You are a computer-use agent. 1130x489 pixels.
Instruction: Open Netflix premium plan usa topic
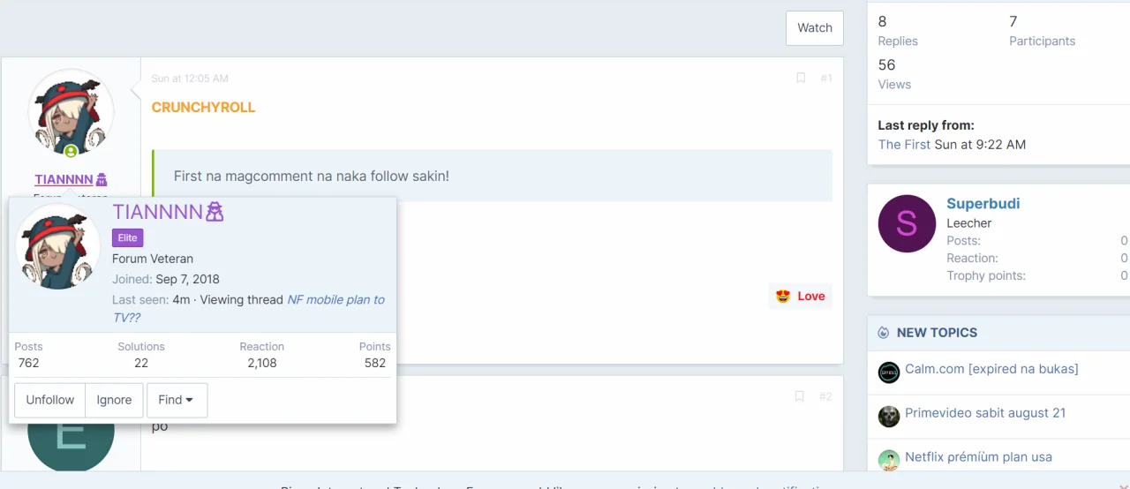(x=978, y=457)
